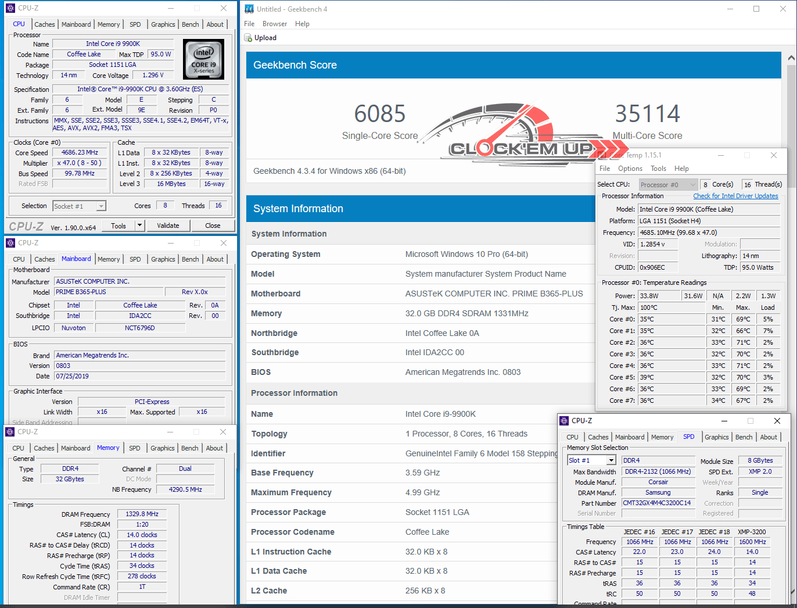This screenshot has height=608, width=797.
Task: Maximize the Geekbench 4 window
Action: [756, 9]
